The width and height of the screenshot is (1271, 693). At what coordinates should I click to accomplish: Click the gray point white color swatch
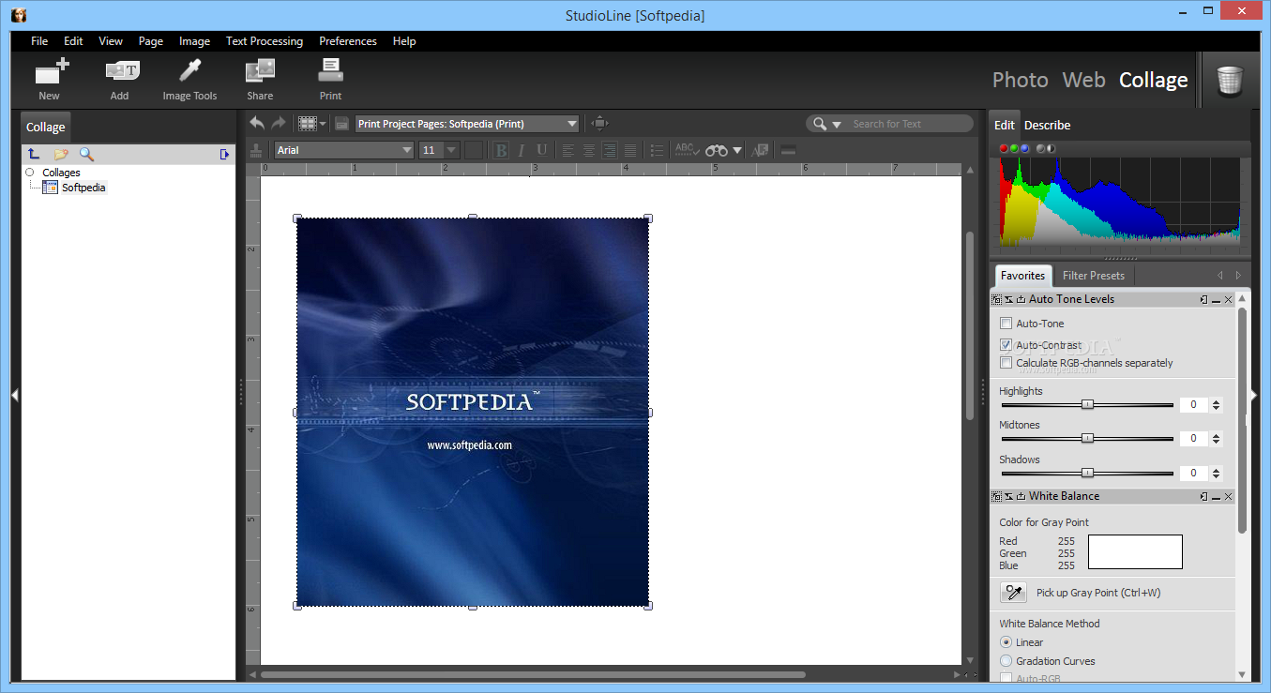click(x=1135, y=551)
